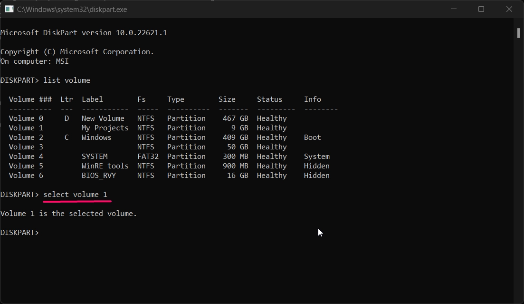Click the '467 GB' size value
The width and height of the screenshot is (524, 304).
(x=236, y=118)
